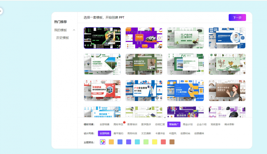Select the 营销推广 scene filter
Screen dimensions: 267x154
point(174,124)
